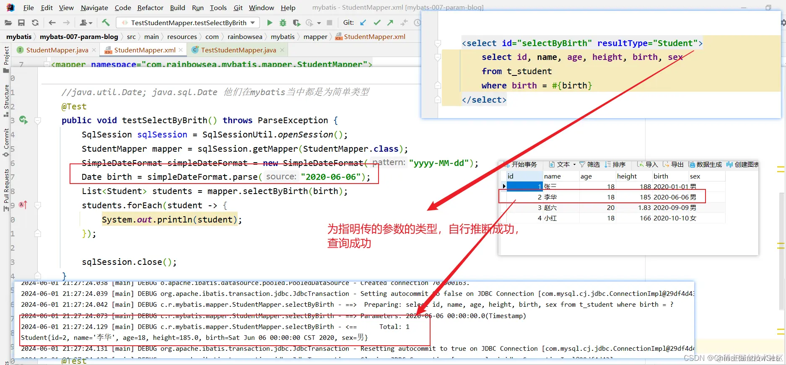
Task: Click the run test gutter icon beside testSelectByBrith
Action: [23, 120]
